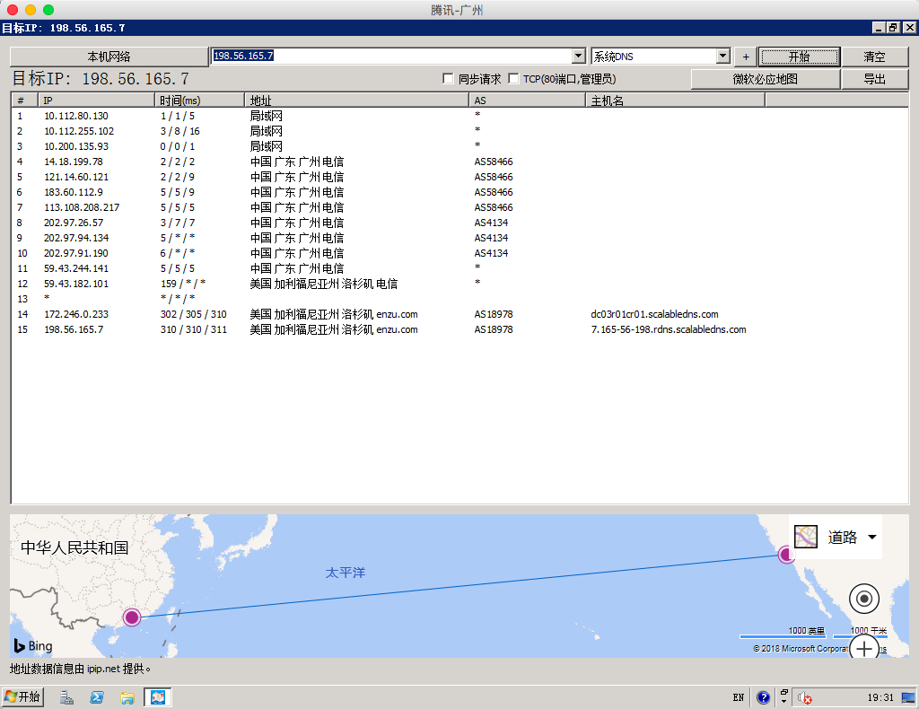
Task: Click the # column header
Action: tap(25, 101)
